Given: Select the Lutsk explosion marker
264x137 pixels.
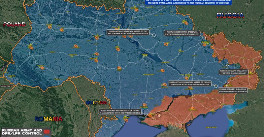Looking at the screenshot, I should coord(50,27).
